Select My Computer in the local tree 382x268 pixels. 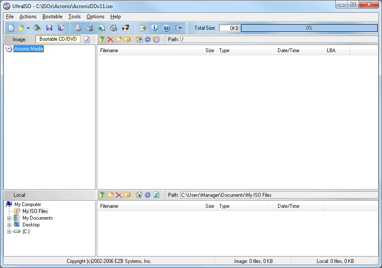click(x=28, y=204)
